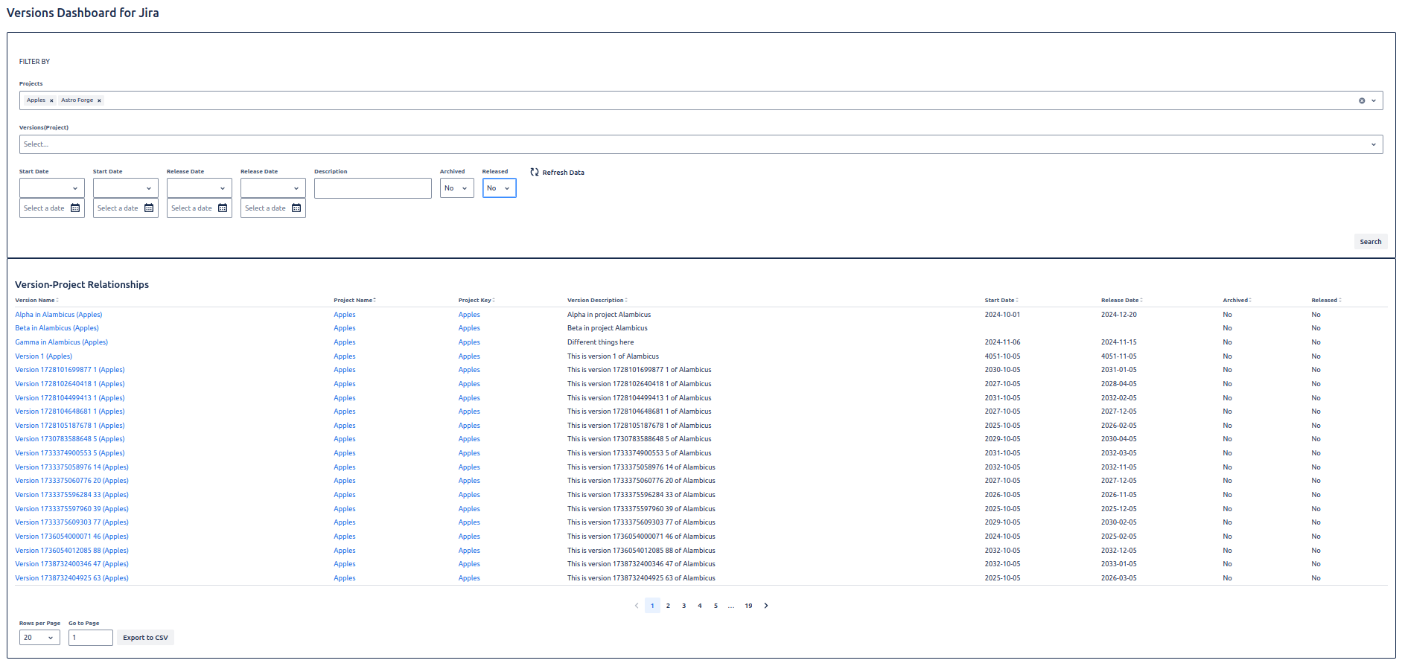Sort by Project Name column

coord(354,301)
